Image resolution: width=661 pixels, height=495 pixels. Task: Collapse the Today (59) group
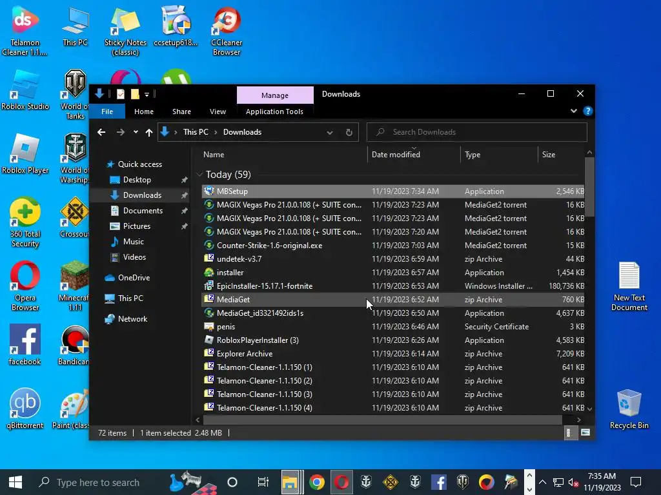tap(200, 174)
